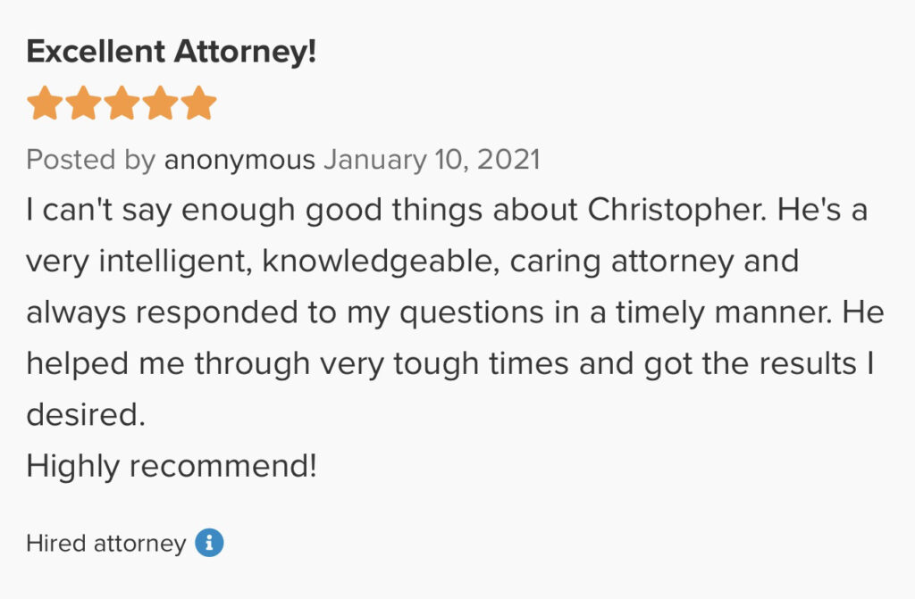Click the name "Christopher" in the review
This screenshot has height=599, width=915.
[677, 211]
